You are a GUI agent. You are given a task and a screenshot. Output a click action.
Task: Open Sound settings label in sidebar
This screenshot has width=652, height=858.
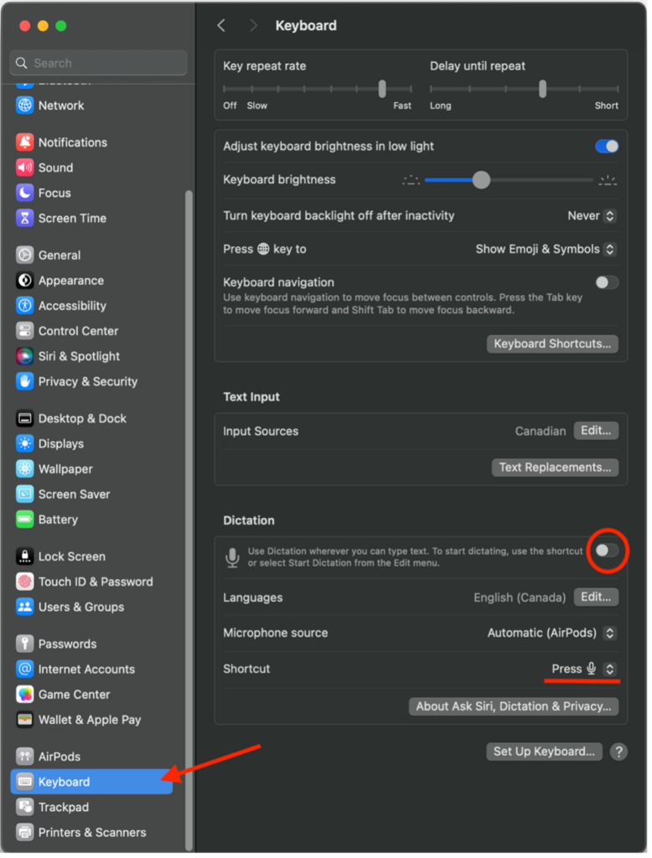coord(56,169)
